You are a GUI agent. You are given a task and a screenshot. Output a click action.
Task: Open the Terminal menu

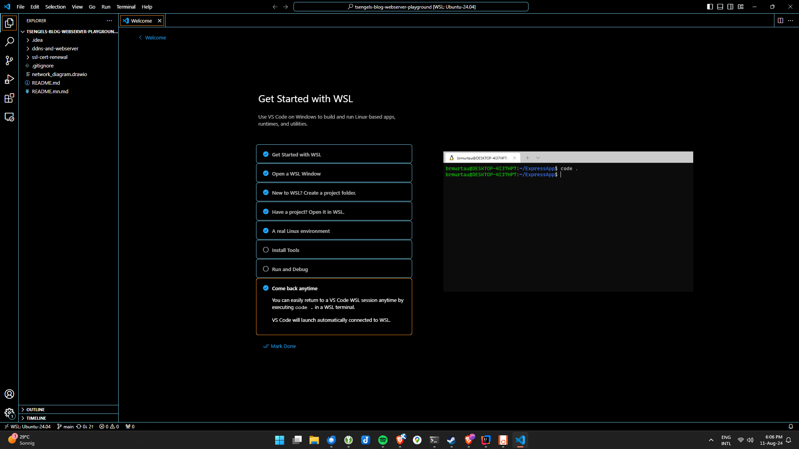[126, 7]
